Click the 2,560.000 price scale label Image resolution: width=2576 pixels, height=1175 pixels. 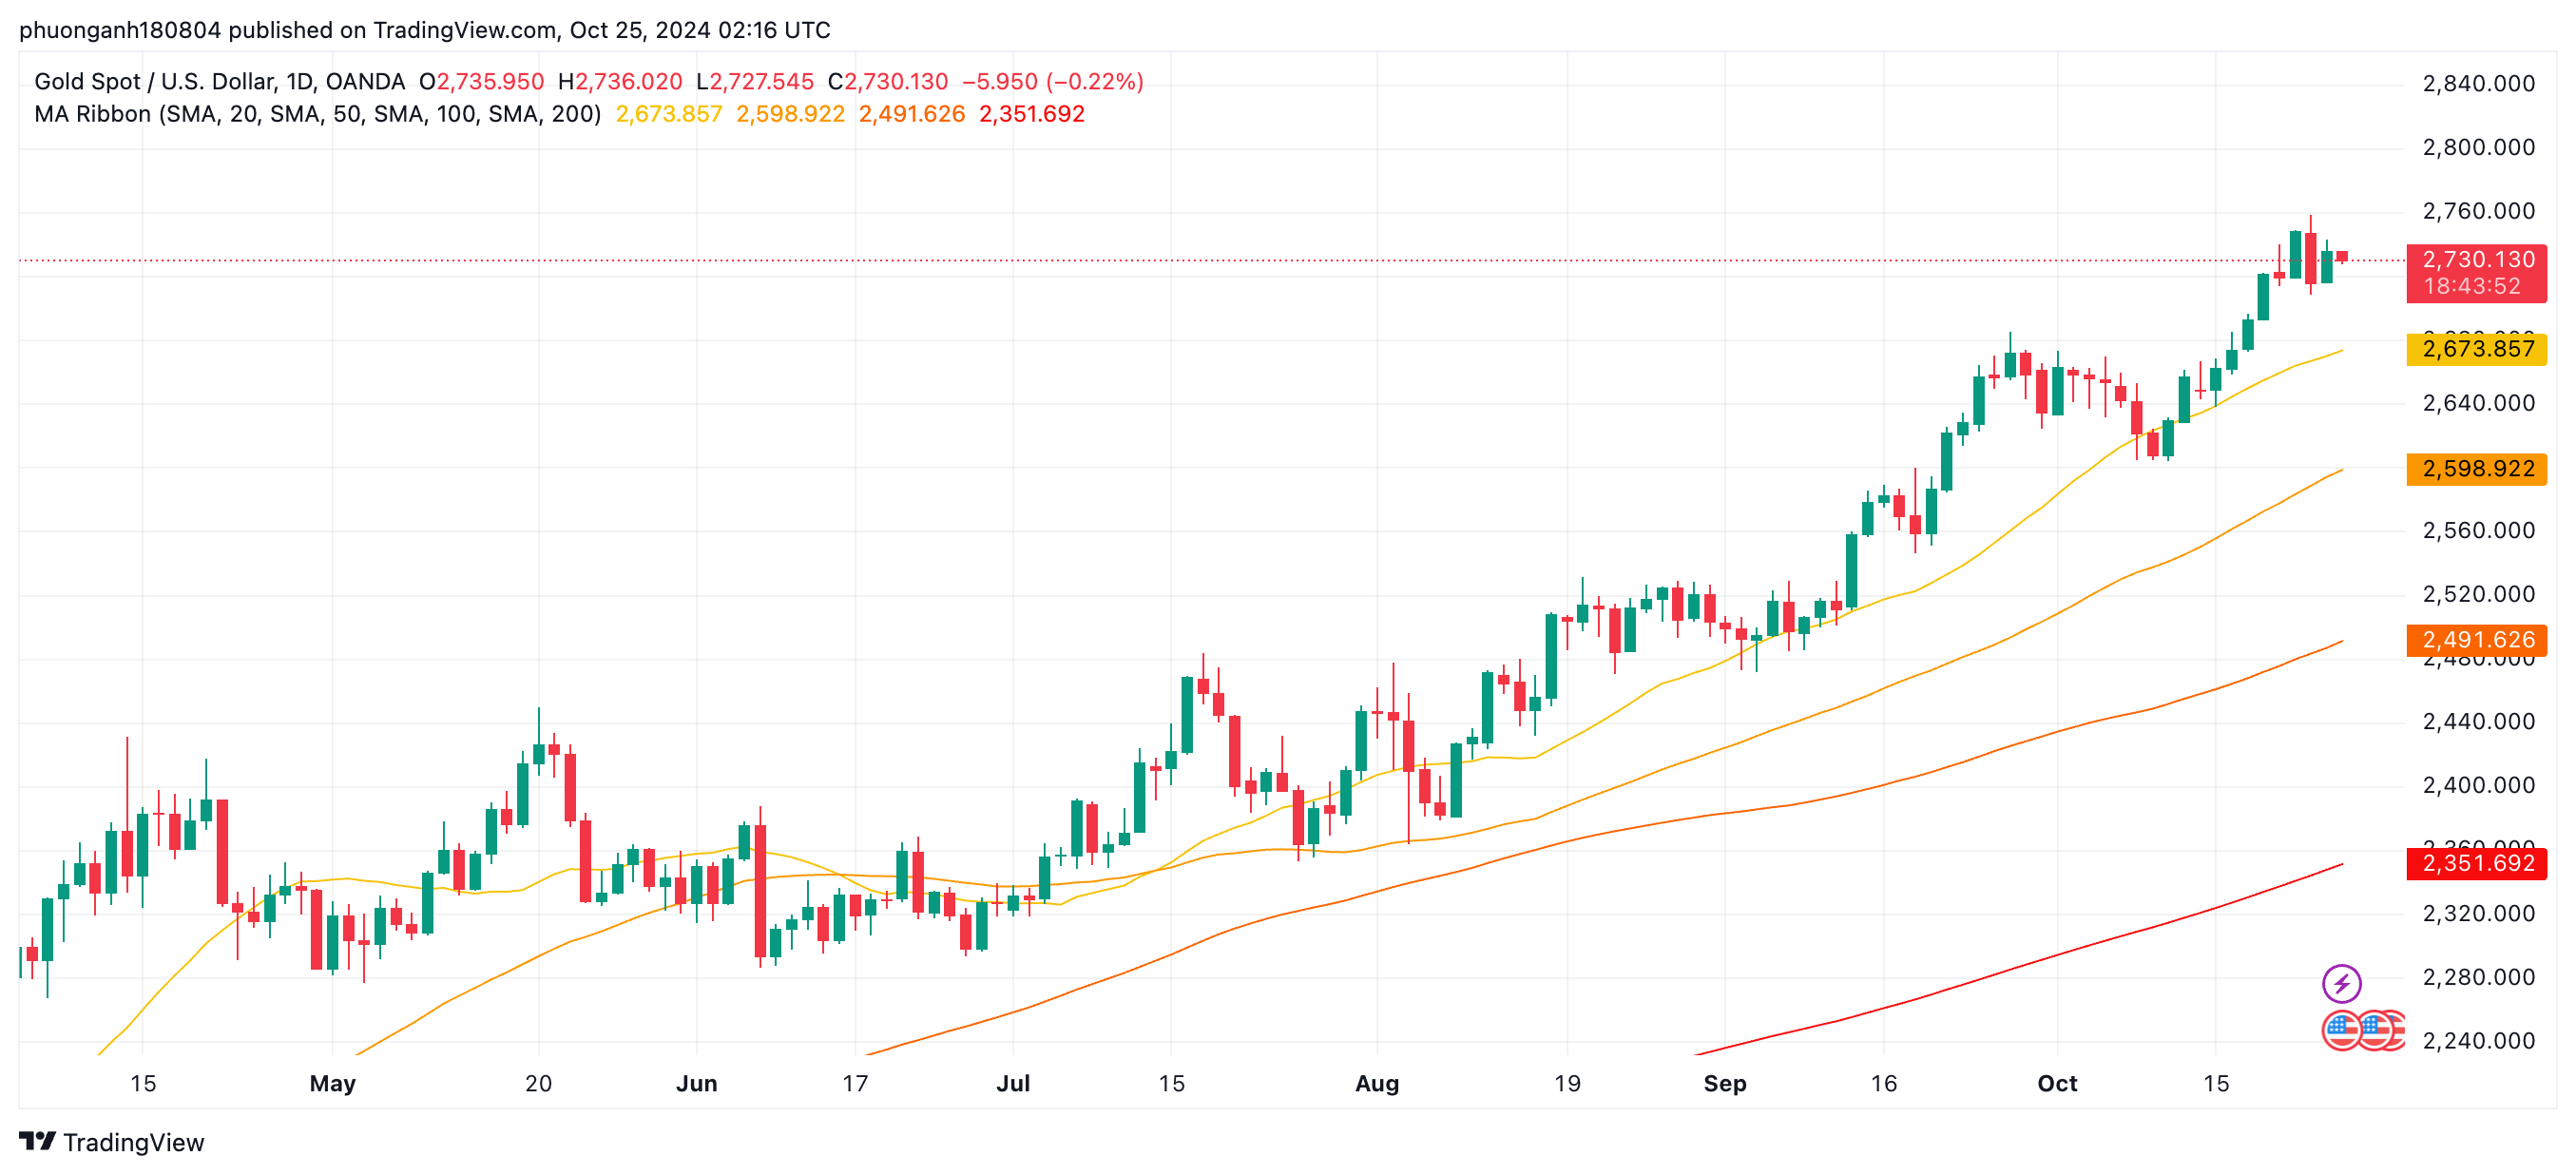[2478, 531]
